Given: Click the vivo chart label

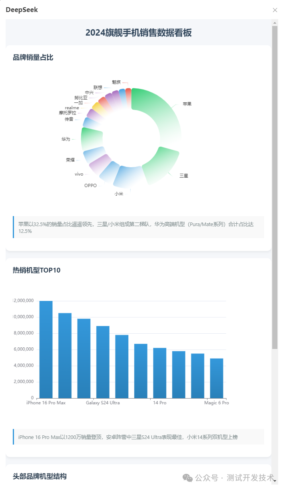Looking at the screenshot, I should [79, 174].
